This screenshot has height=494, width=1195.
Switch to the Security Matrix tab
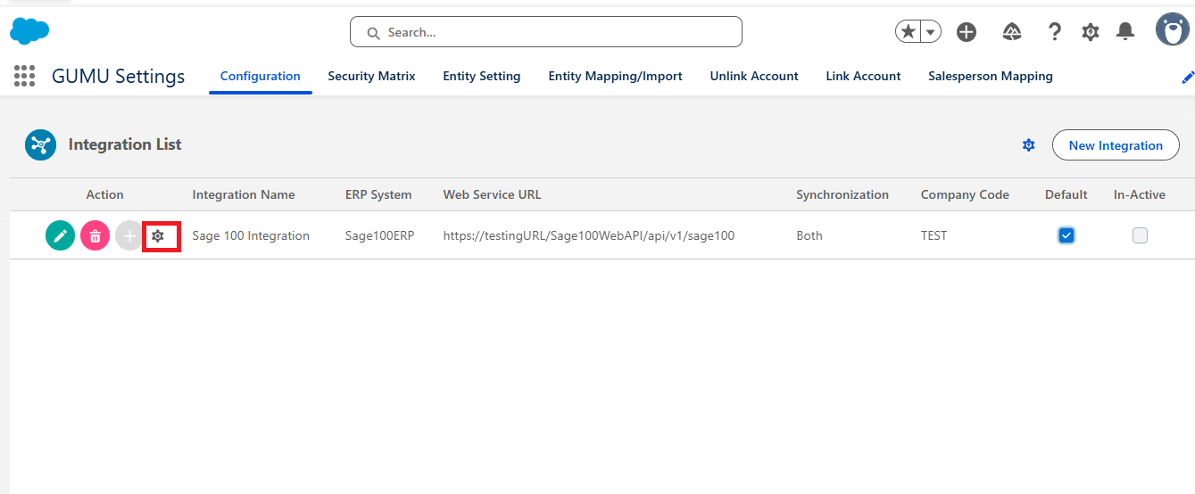tap(371, 76)
